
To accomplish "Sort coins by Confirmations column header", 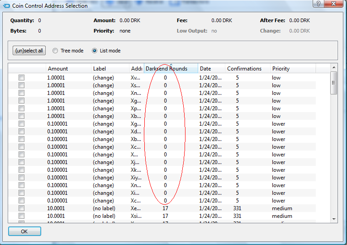I will click(247, 69).
